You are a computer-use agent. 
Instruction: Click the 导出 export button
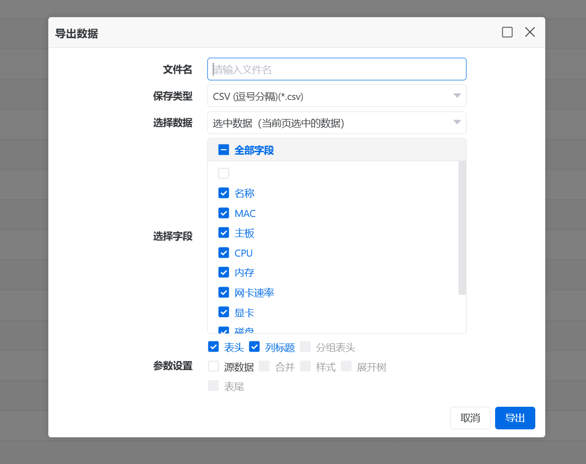pyautogui.click(x=515, y=418)
